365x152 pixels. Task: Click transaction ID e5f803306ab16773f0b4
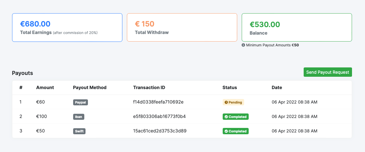point(159,116)
